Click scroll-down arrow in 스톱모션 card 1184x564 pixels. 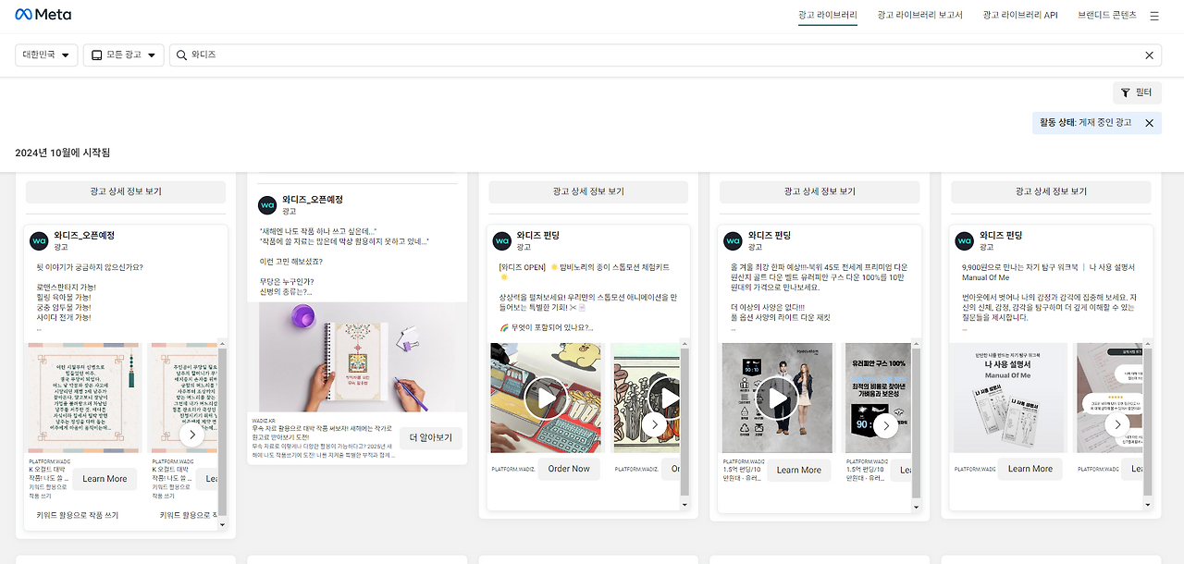coord(684,506)
